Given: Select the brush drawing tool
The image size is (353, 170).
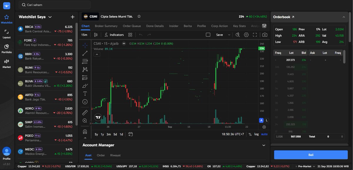Looking at the screenshot, I should (x=85, y=86).
